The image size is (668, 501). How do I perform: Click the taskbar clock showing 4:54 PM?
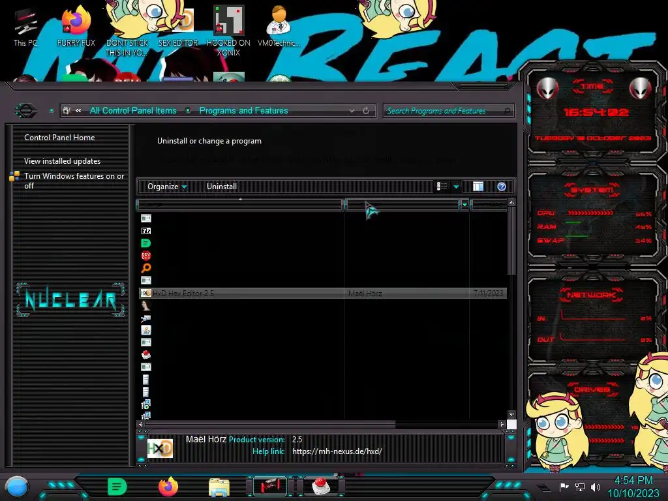pos(633,487)
